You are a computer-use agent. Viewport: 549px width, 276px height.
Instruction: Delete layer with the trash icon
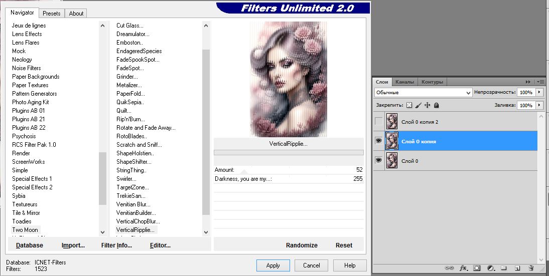tap(530, 268)
